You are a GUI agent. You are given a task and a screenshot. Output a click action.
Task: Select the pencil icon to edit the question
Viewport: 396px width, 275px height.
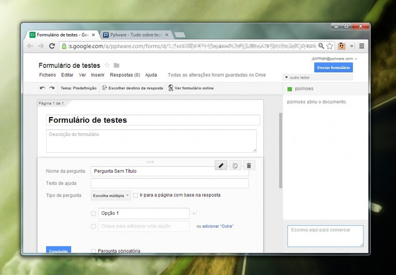[x=221, y=165]
